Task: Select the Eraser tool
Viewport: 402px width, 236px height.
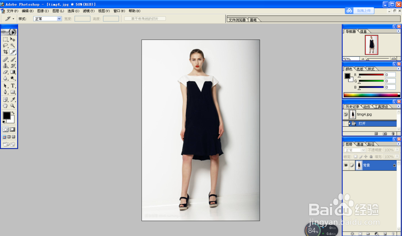Action: (5, 72)
